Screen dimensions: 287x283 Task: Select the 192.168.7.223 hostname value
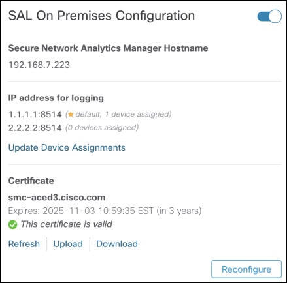pos(39,65)
